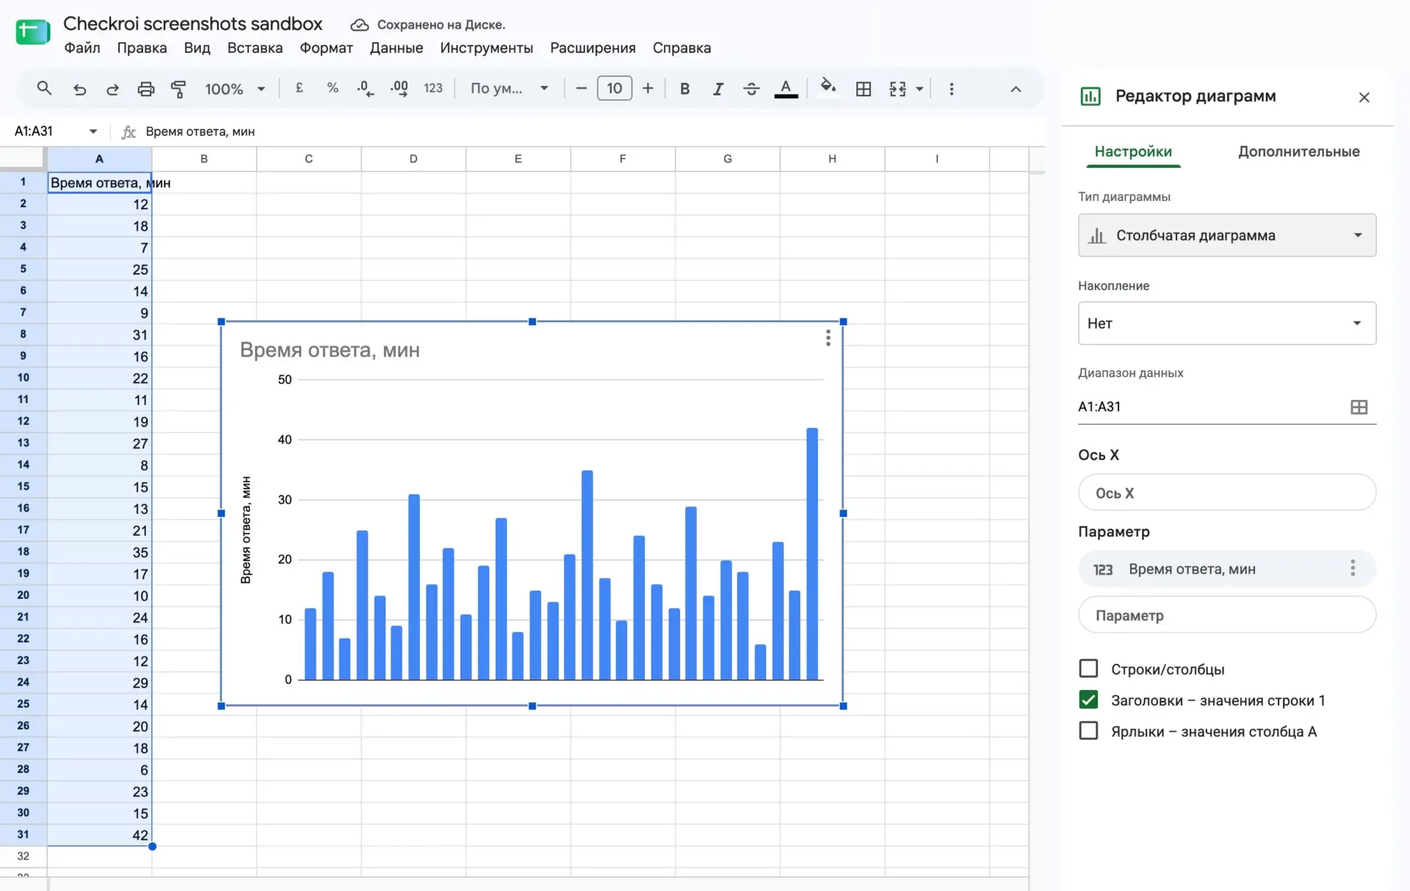Close the chart editor panel

click(x=1364, y=97)
